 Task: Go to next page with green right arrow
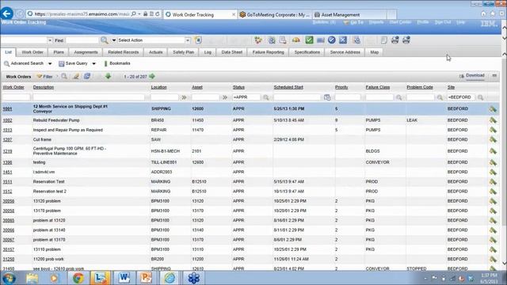coord(152,77)
